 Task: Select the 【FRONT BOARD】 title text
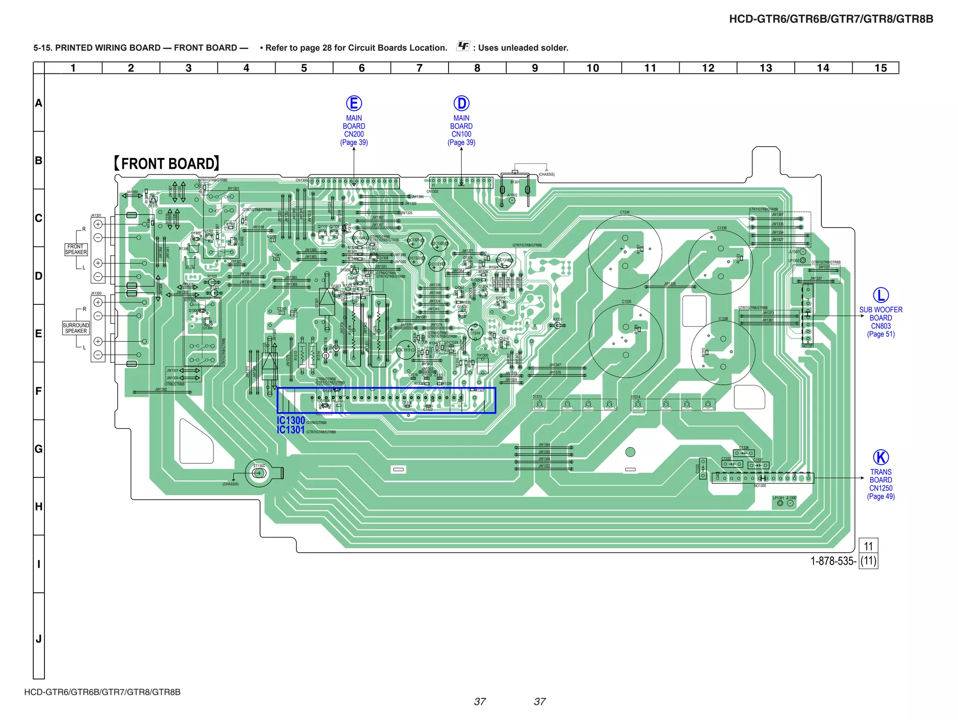click(x=167, y=164)
